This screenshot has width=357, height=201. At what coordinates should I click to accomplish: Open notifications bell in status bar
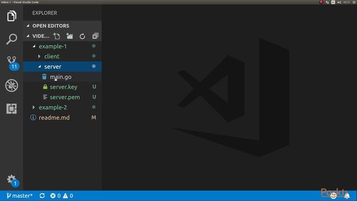(x=347, y=196)
